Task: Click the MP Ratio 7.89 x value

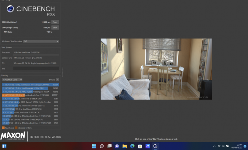Action: tap(49, 32)
